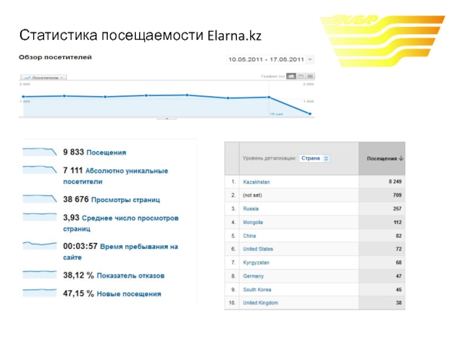Select daily graph view icon

291,76
